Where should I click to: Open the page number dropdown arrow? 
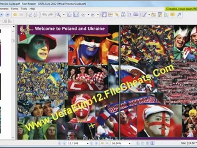tap(87, 143)
